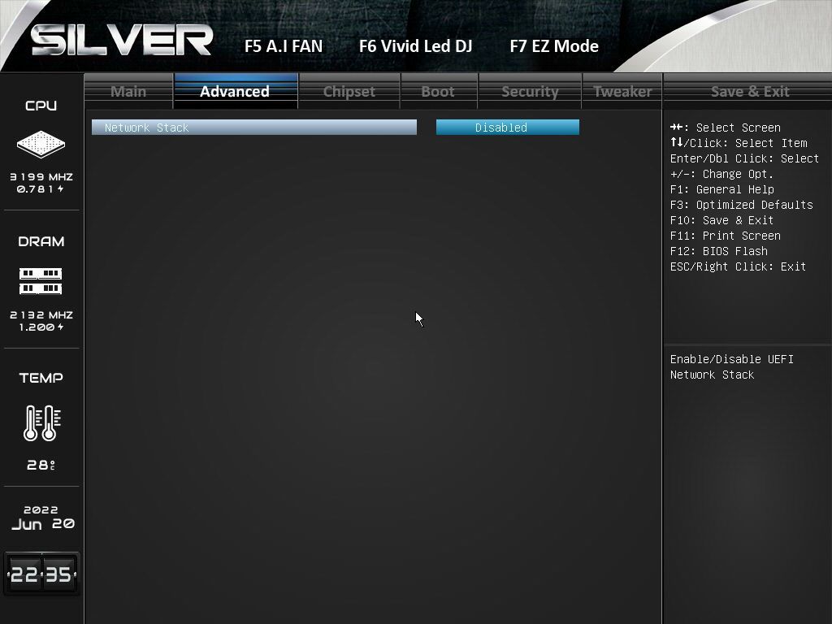Click the 22:35 flip clock display

41,574
